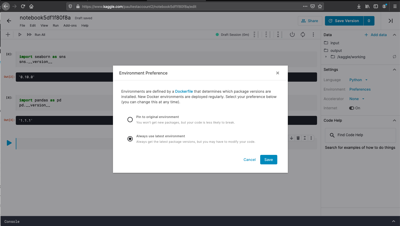Toggle the Internet switch off
The image size is (400, 226).
pyautogui.click(x=352, y=108)
